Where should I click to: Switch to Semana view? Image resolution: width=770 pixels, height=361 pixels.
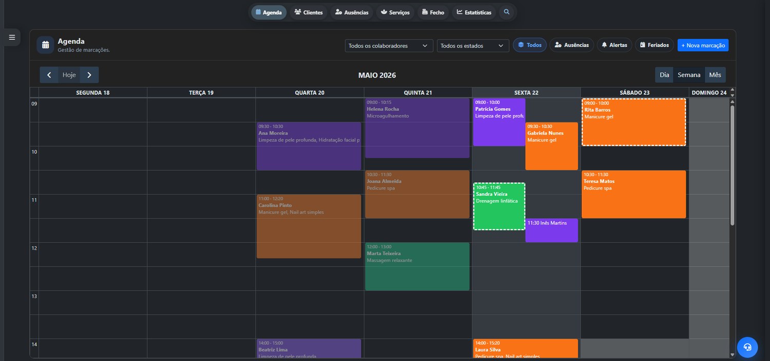[689, 75]
